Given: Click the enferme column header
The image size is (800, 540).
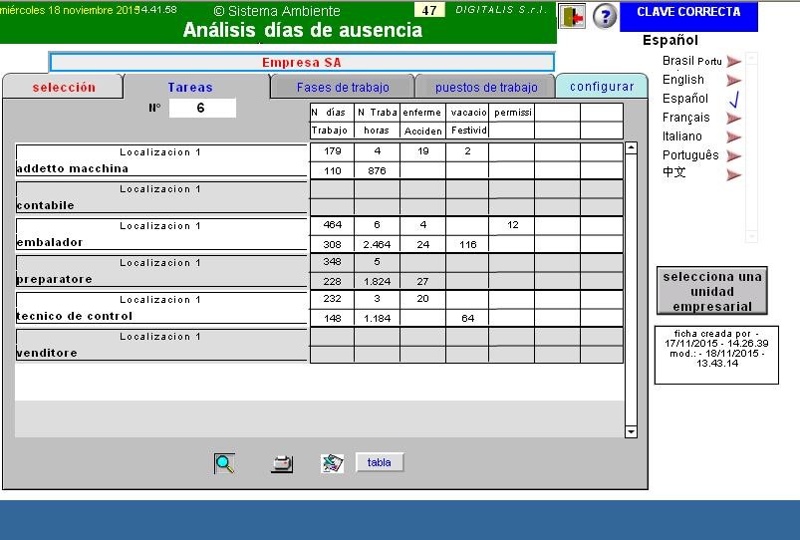Looking at the screenshot, I should (x=422, y=113).
